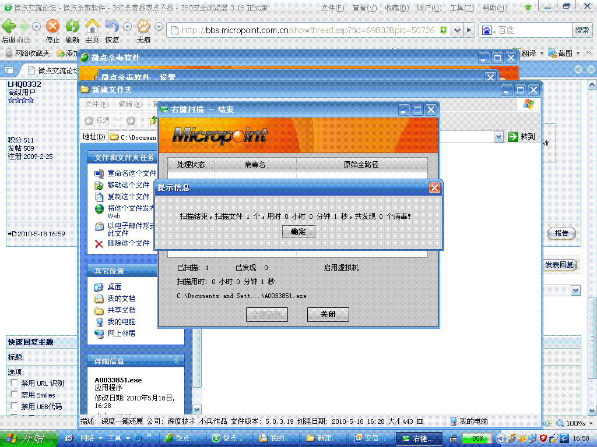Viewport: 597px width, 447px height.
Task: Open 共享文档 folder link
Action: click(x=121, y=310)
